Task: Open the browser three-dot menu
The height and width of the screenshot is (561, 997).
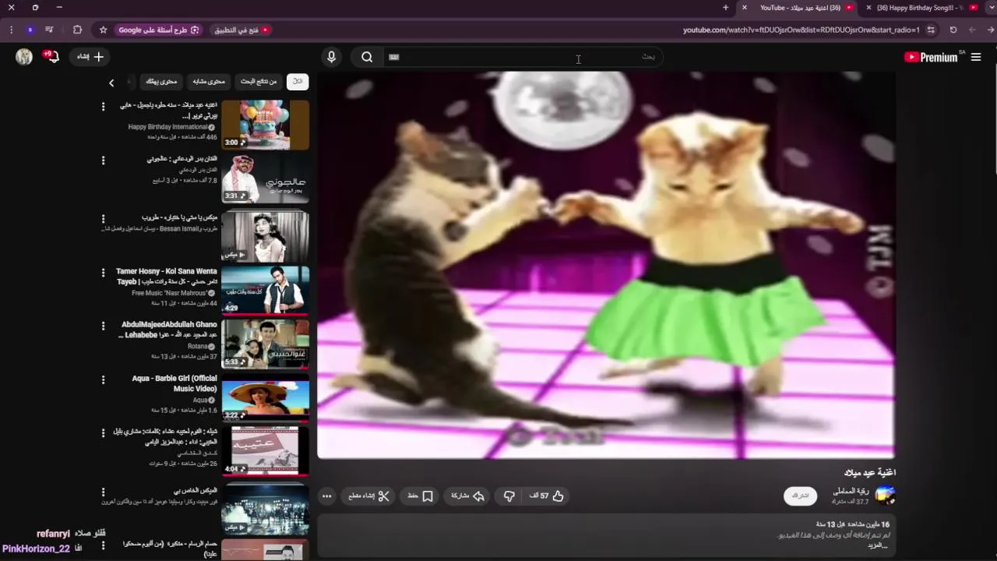Action: click(11, 30)
